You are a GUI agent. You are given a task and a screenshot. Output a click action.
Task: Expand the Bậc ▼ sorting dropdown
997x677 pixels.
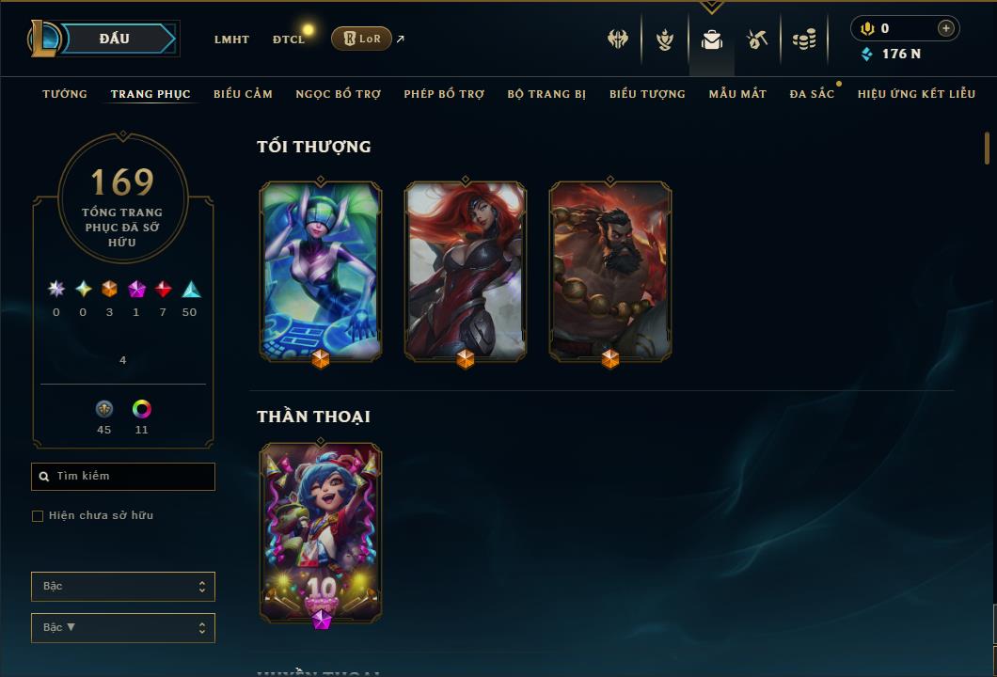click(x=123, y=627)
